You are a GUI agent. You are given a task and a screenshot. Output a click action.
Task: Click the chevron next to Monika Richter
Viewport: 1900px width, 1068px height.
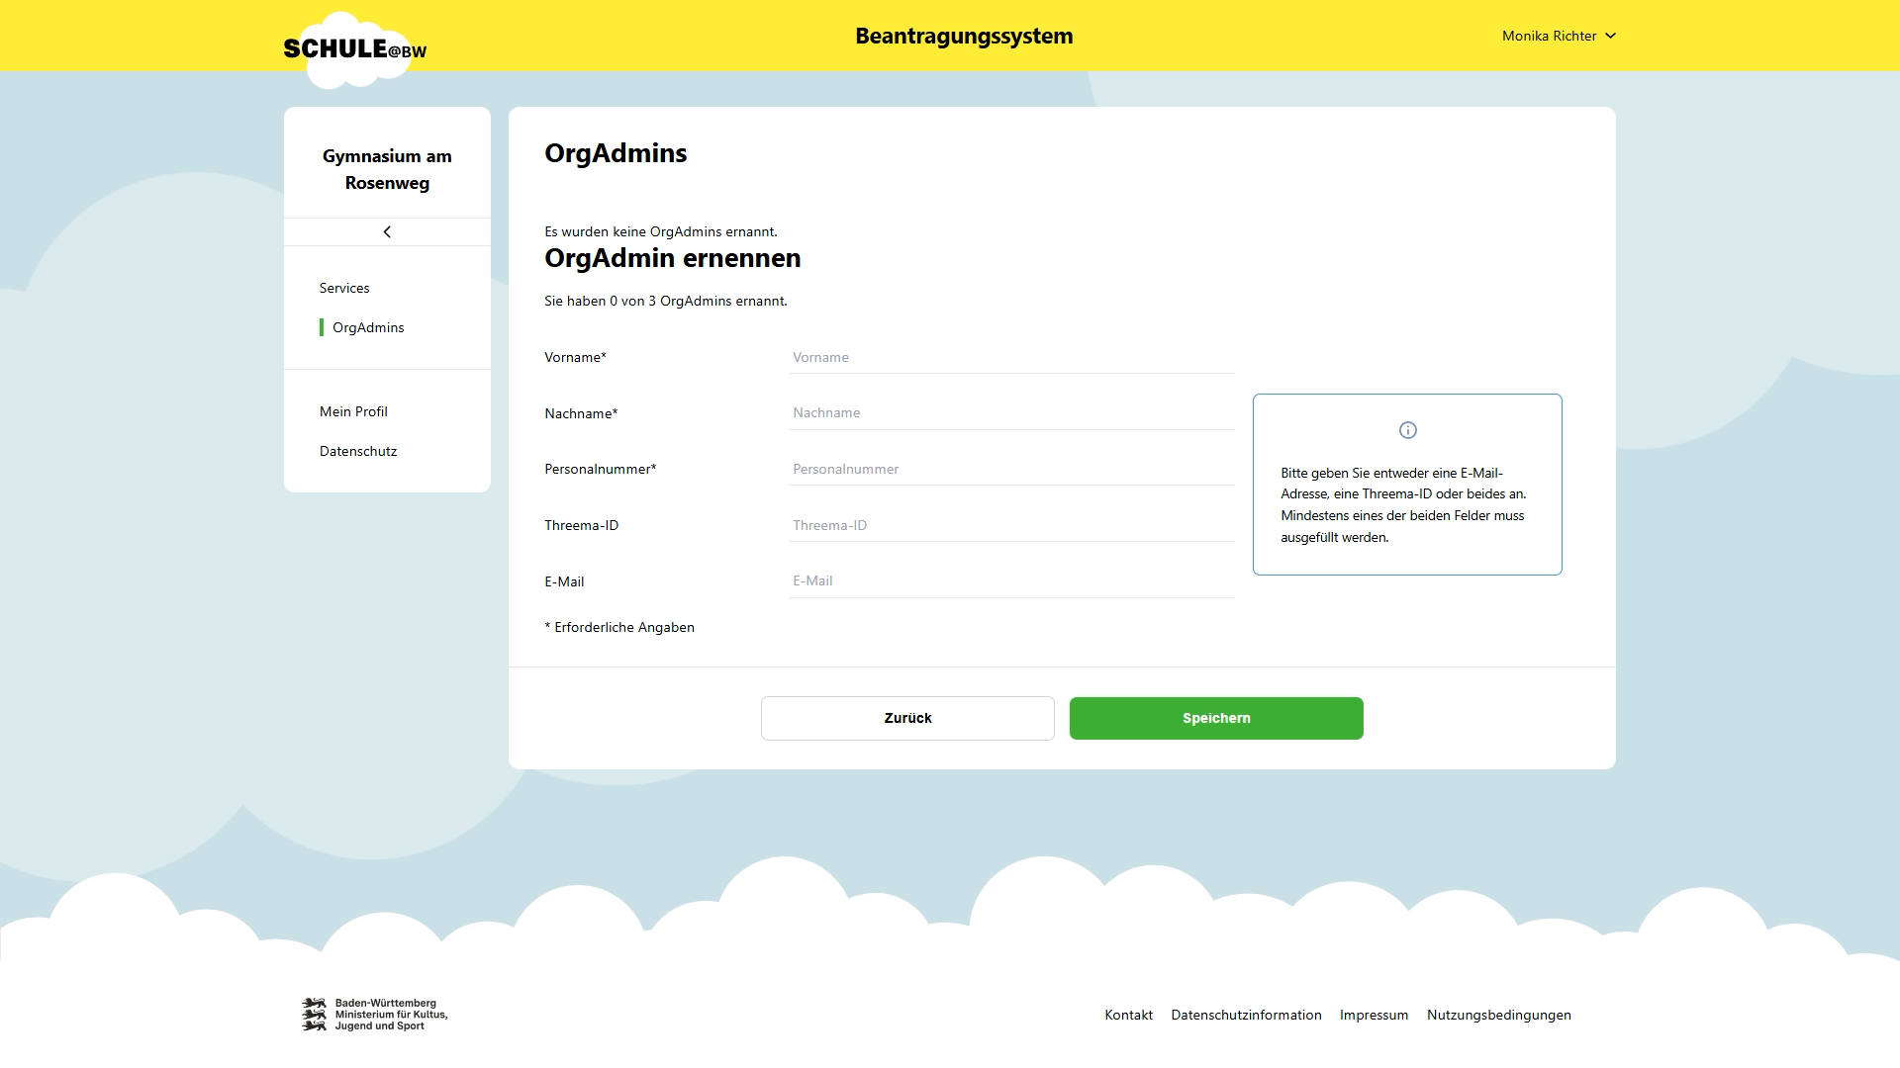[1610, 36]
